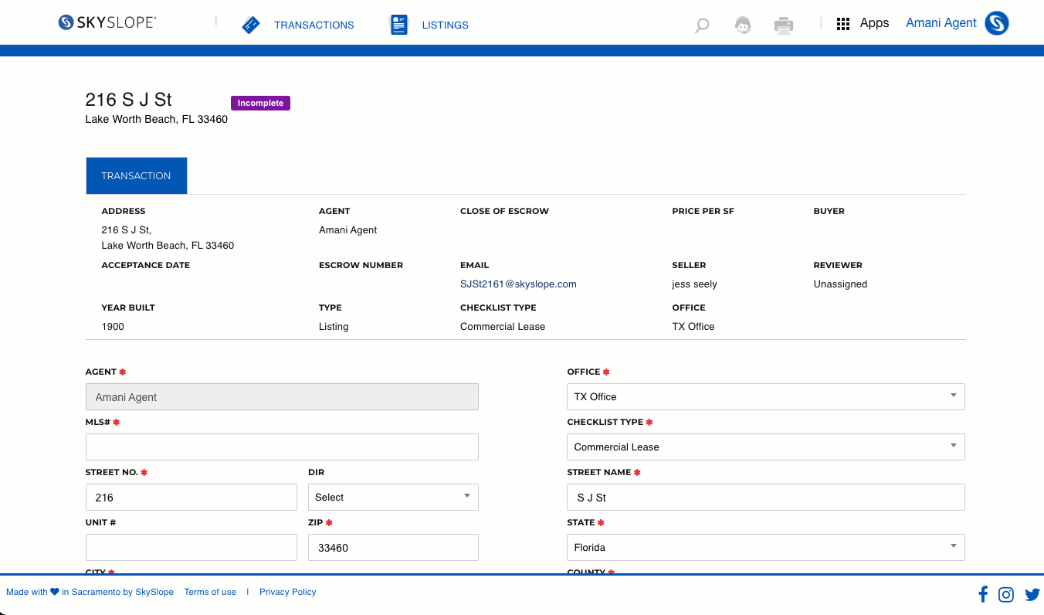Viewport: 1044px width, 615px height.
Task: Click the 'ACCEPTANCE DATE' label
Action: click(x=145, y=265)
